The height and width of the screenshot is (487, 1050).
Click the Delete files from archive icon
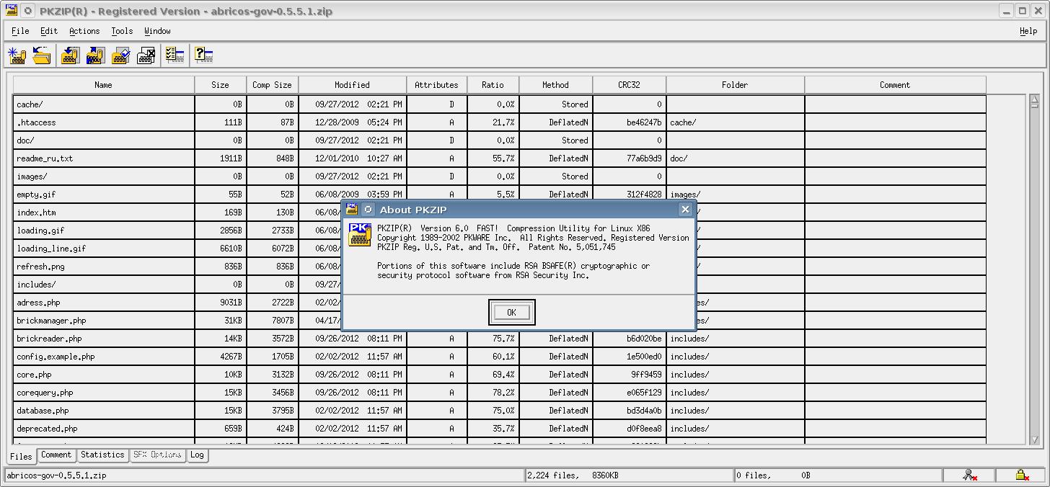click(x=146, y=55)
